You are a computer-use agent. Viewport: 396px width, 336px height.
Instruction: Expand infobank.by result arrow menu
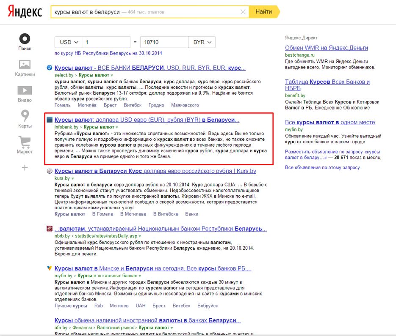(117, 127)
